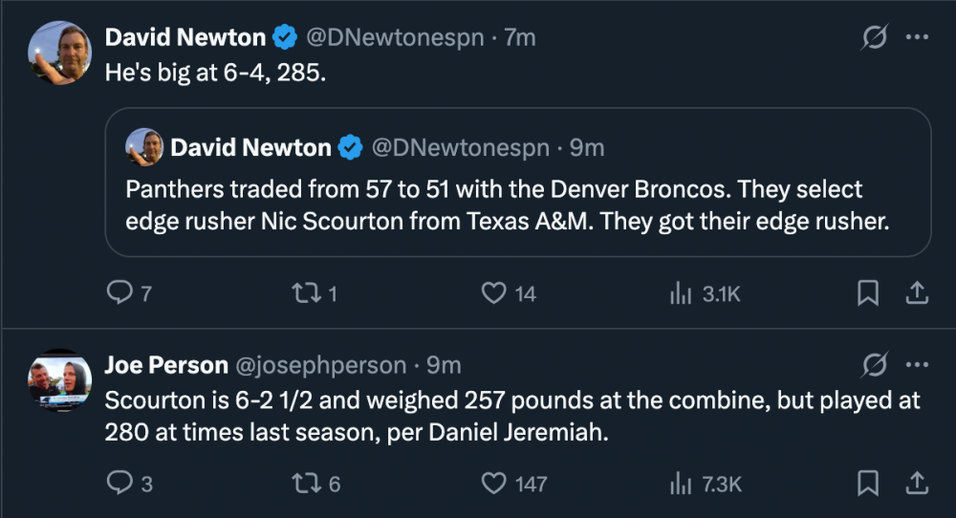Open Grok icon on Joe Person's tweet
The image size is (956, 518).
(874, 365)
